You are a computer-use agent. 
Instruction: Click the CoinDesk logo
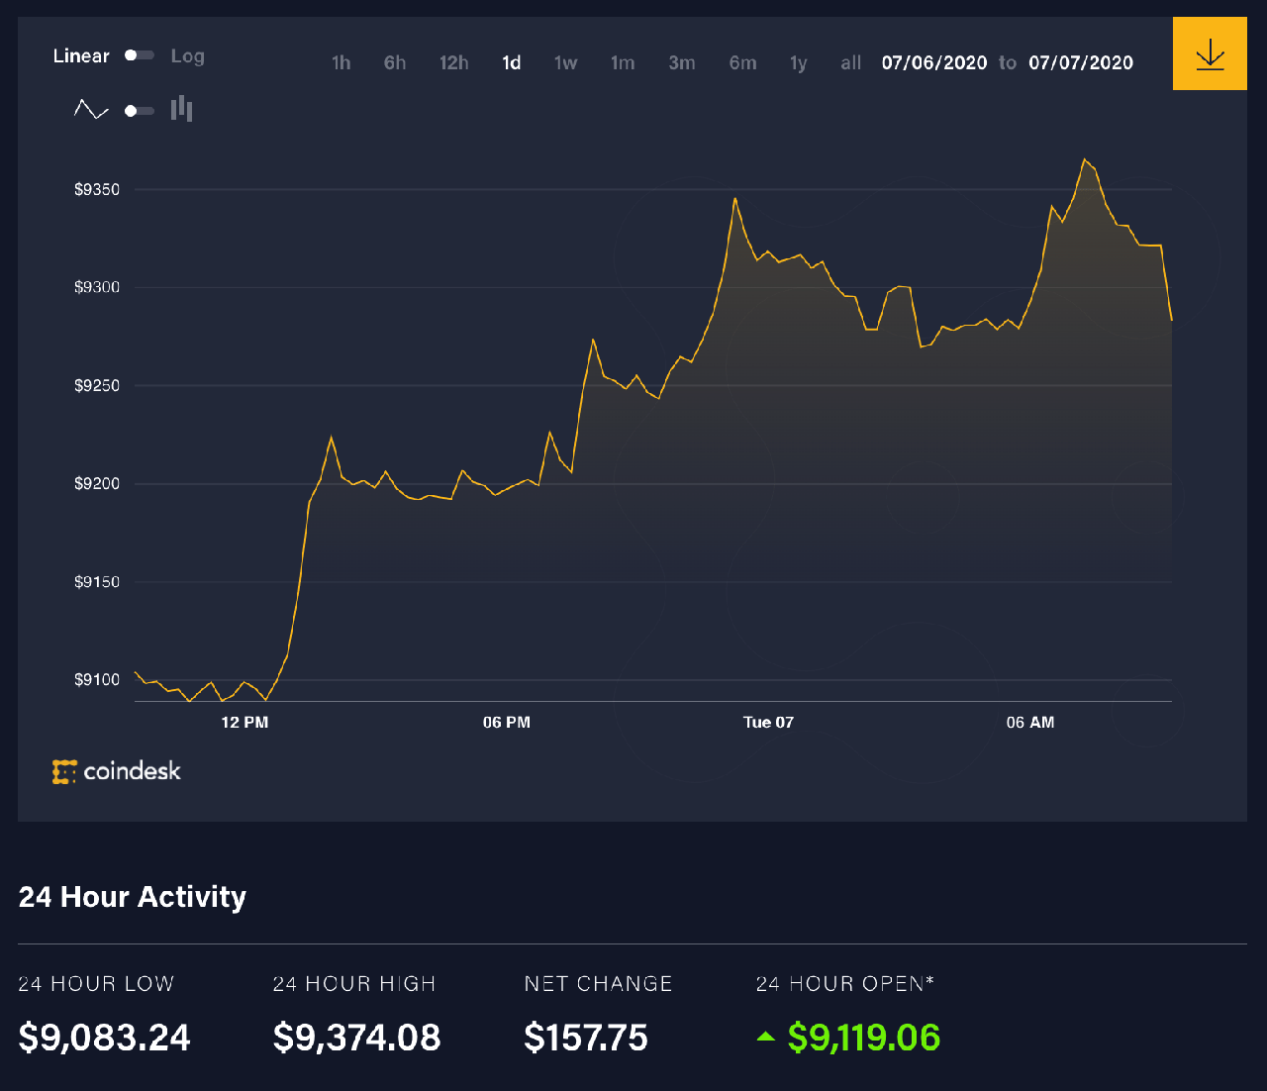[117, 771]
